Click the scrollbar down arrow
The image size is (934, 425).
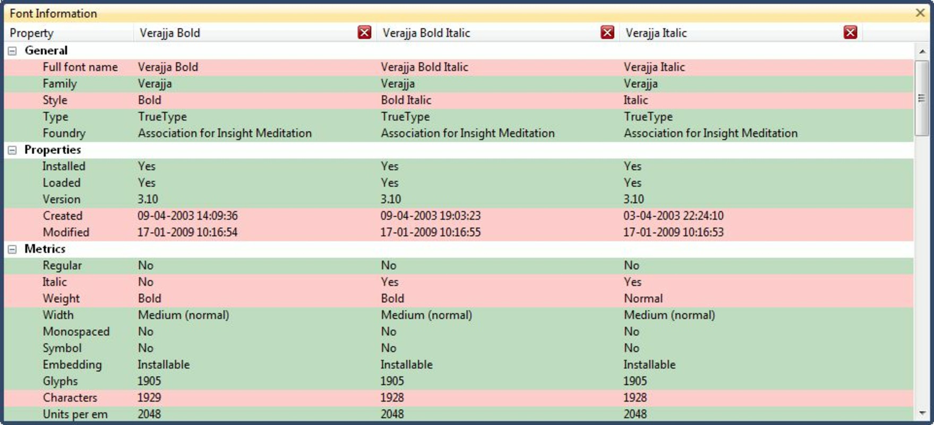[x=922, y=413]
